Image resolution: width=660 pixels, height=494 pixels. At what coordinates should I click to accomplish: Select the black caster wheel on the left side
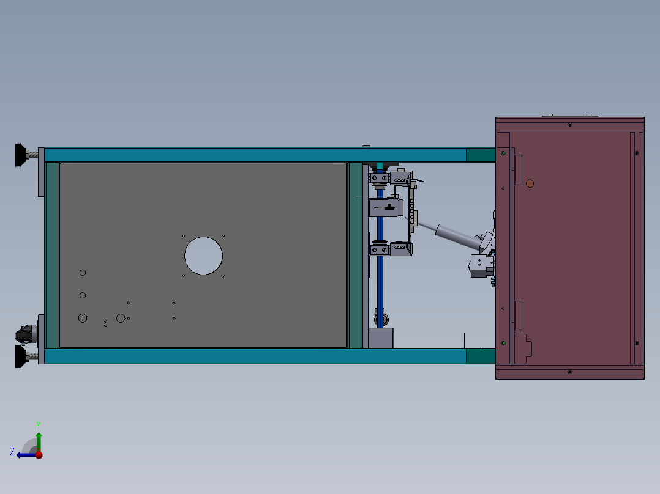click(26, 334)
